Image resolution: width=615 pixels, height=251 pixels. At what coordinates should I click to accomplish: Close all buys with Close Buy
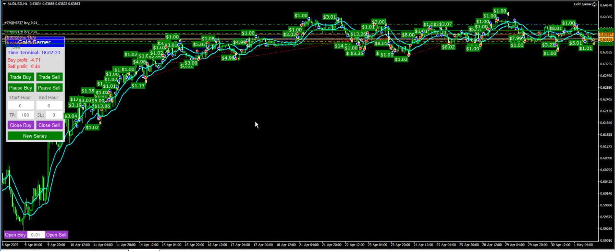coord(21,125)
